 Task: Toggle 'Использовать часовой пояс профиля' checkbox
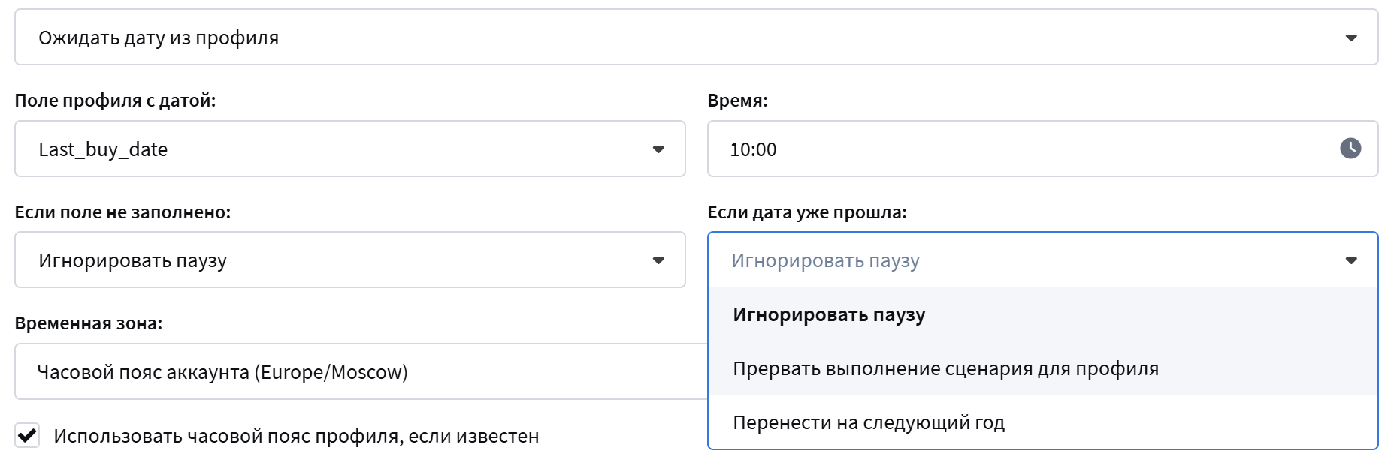[x=28, y=435]
